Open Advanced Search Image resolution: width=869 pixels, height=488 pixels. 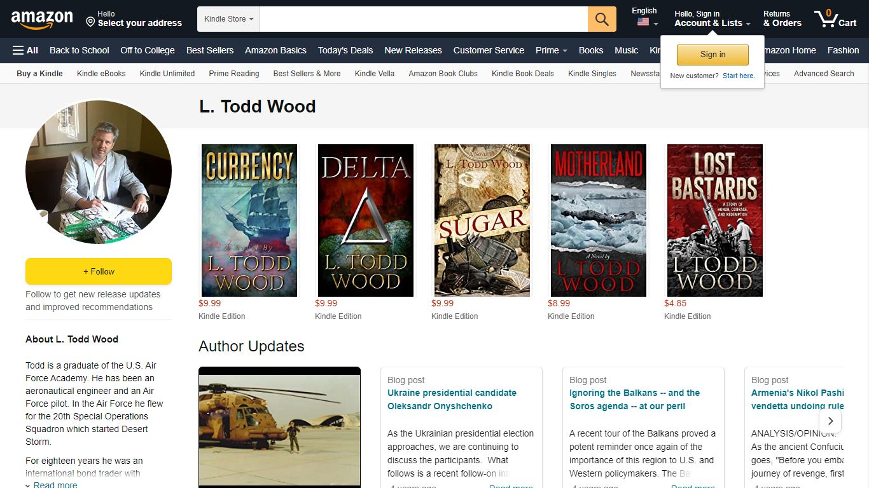coord(824,74)
